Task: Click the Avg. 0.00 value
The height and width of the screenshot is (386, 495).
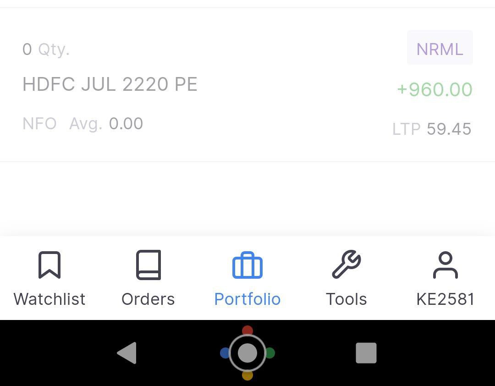Action: point(106,124)
